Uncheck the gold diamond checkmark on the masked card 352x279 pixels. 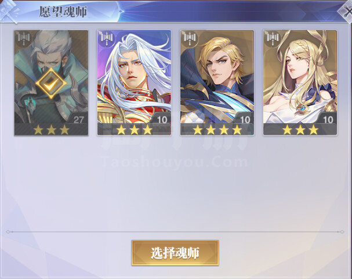click(x=51, y=84)
